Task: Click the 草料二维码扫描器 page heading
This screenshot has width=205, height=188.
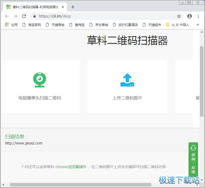Action: pyautogui.click(x=127, y=40)
